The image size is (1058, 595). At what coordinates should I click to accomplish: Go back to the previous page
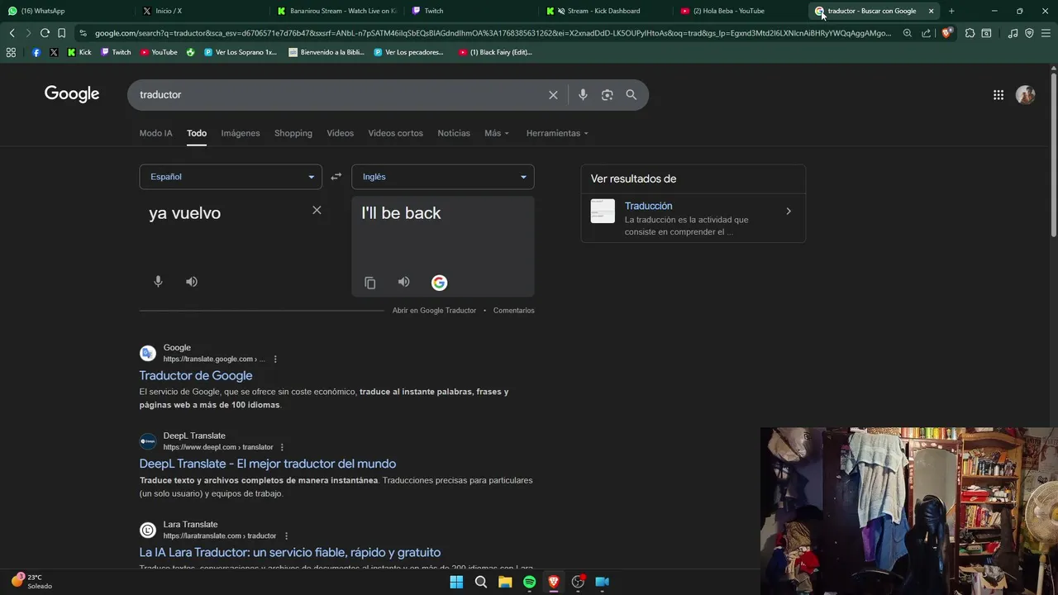tap(12, 33)
